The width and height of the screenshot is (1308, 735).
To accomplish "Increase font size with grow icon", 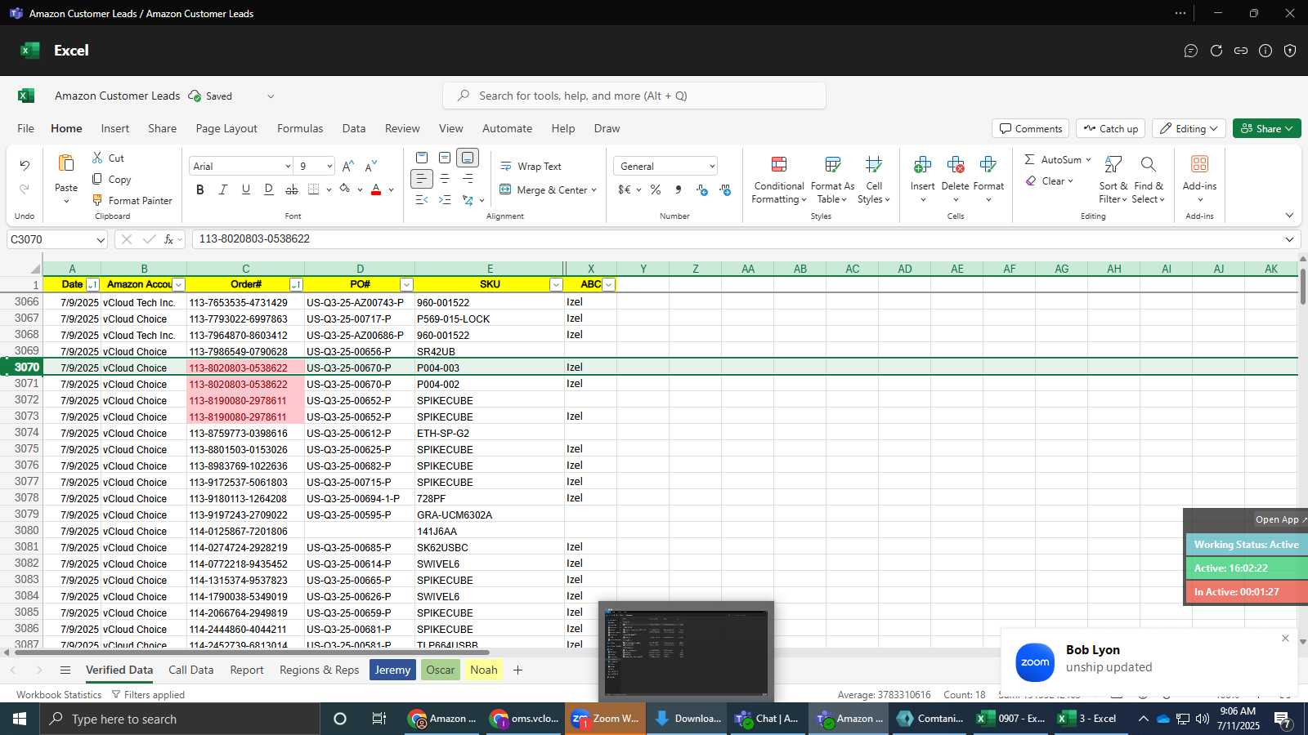I will 348,166.
